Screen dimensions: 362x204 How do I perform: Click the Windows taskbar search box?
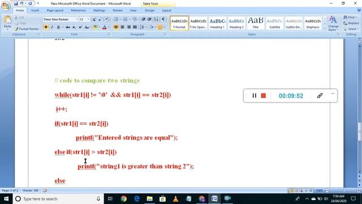point(58,199)
